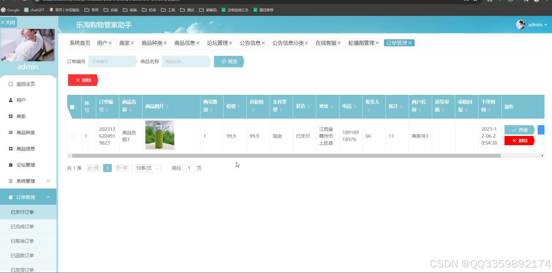Click the grid icon beside 商品信息
Viewport: 552px width, 273px height.
(11, 149)
